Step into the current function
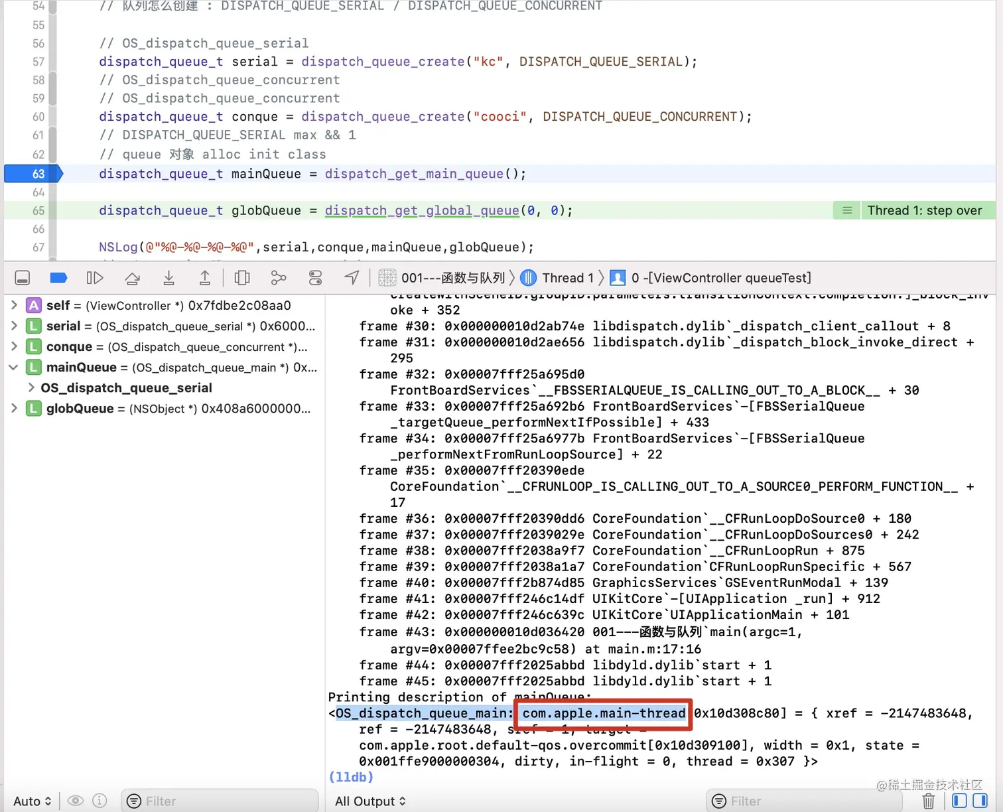 click(x=168, y=277)
